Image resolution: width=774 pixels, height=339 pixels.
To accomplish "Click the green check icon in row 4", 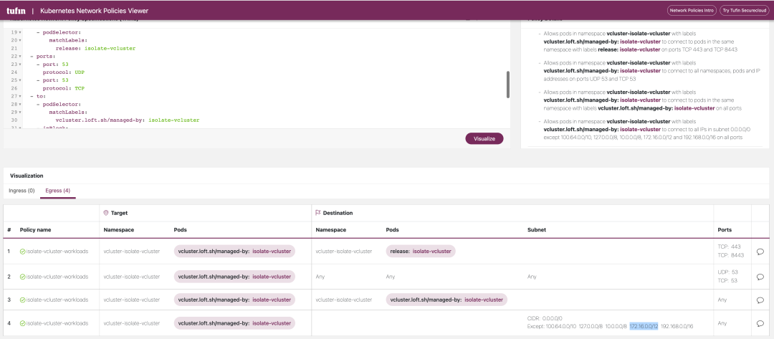I will (23, 323).
